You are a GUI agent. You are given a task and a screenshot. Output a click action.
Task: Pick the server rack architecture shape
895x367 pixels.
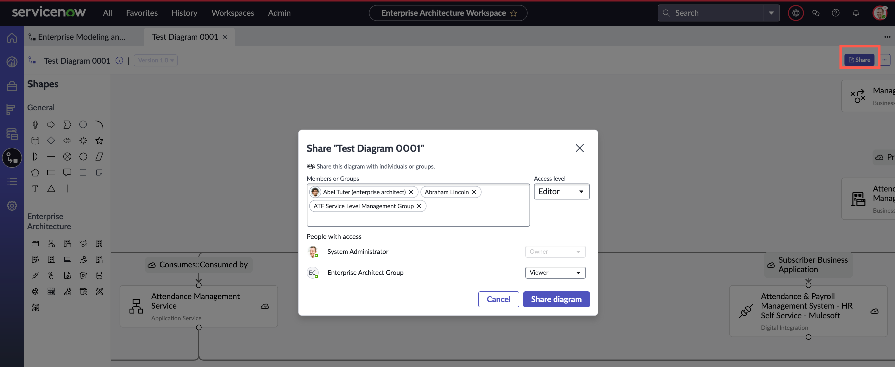51,291
